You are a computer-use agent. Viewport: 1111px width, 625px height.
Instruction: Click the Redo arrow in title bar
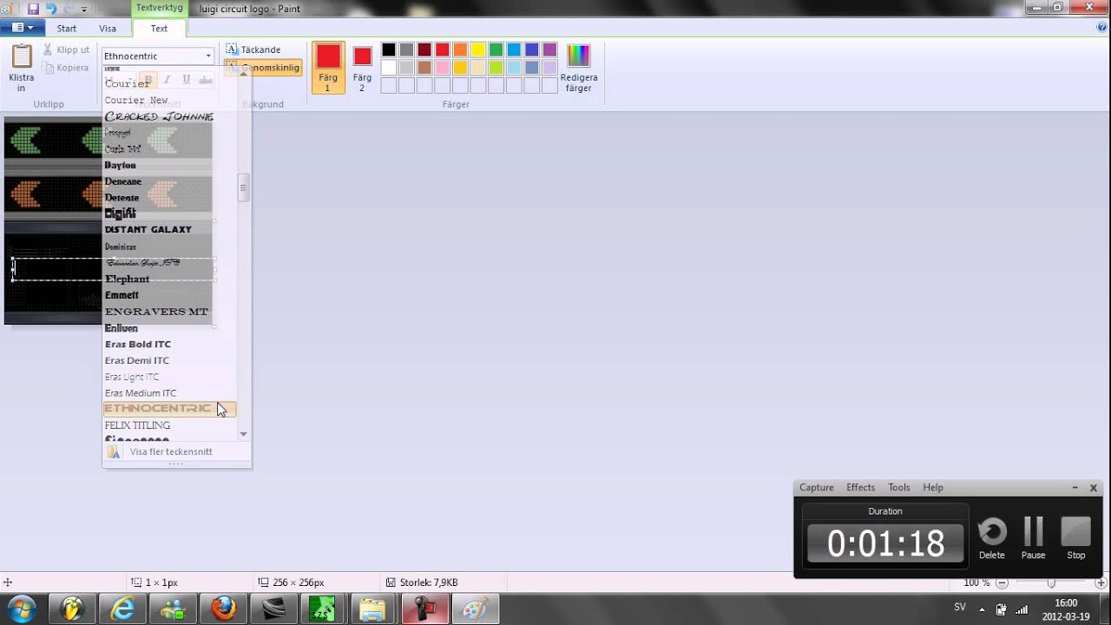69,9
